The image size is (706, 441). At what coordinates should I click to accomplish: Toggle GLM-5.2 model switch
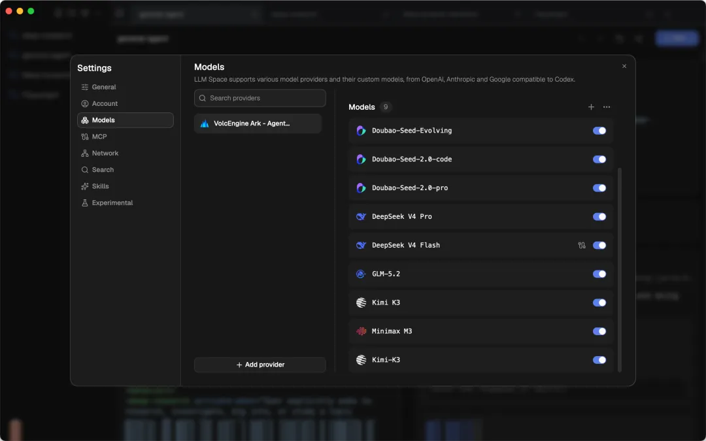click(x=599, y=274)
